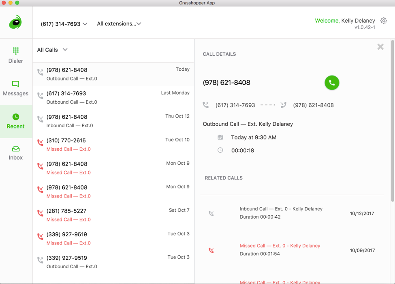Screen dimensions: 395x284
Task: Expand the (617) 314-7693 phone number dropdown
Action: 64,24
